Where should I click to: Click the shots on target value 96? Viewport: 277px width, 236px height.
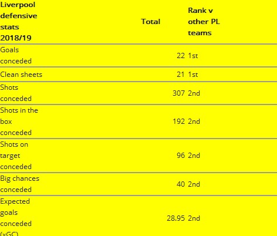(181, 156)
